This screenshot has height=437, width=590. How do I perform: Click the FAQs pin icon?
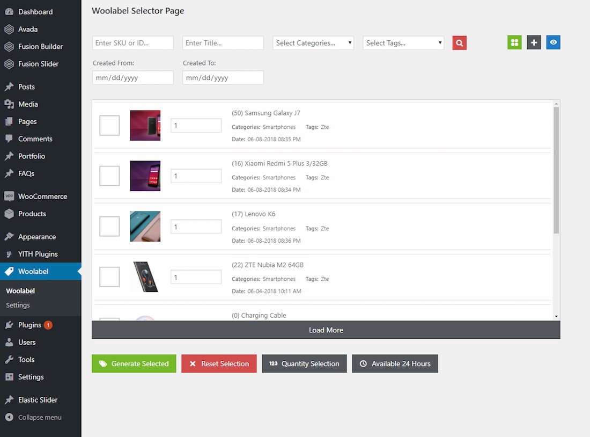click(x=9, y=173)
